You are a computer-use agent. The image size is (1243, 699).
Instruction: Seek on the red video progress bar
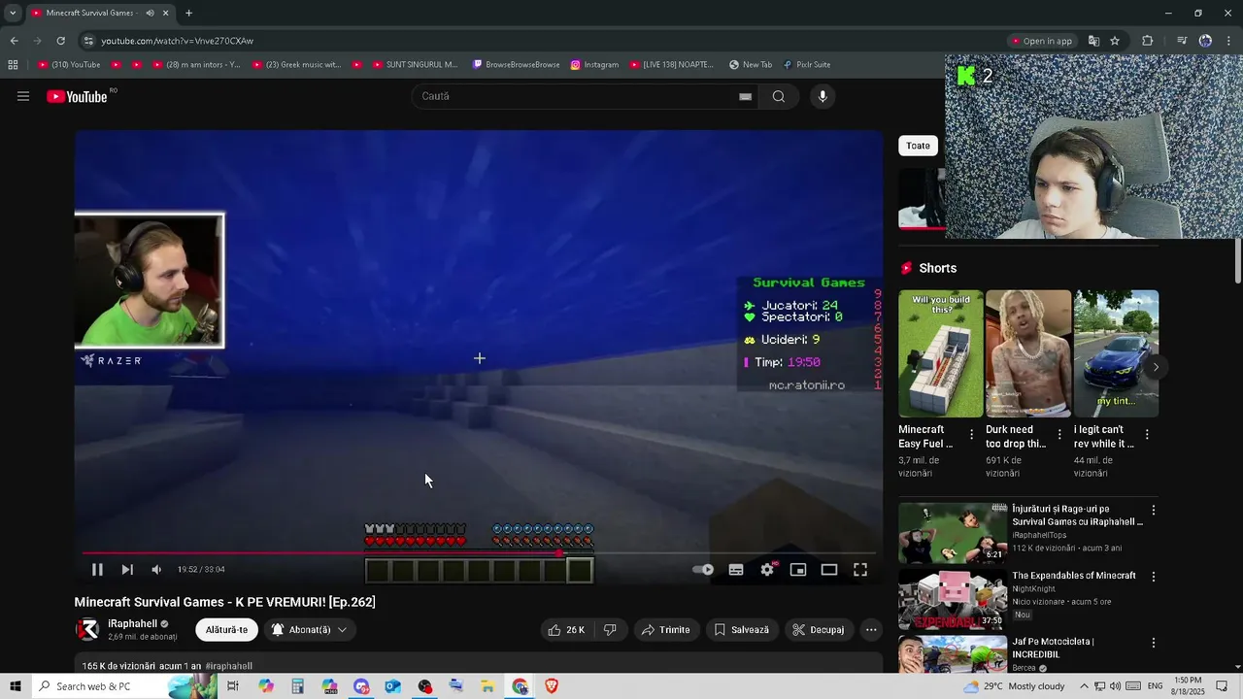coord(479,553)
